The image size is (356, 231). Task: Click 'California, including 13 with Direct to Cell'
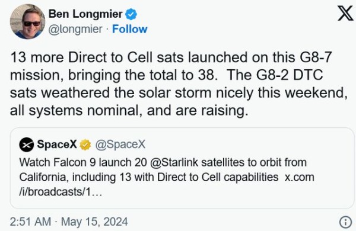(120, 177)
